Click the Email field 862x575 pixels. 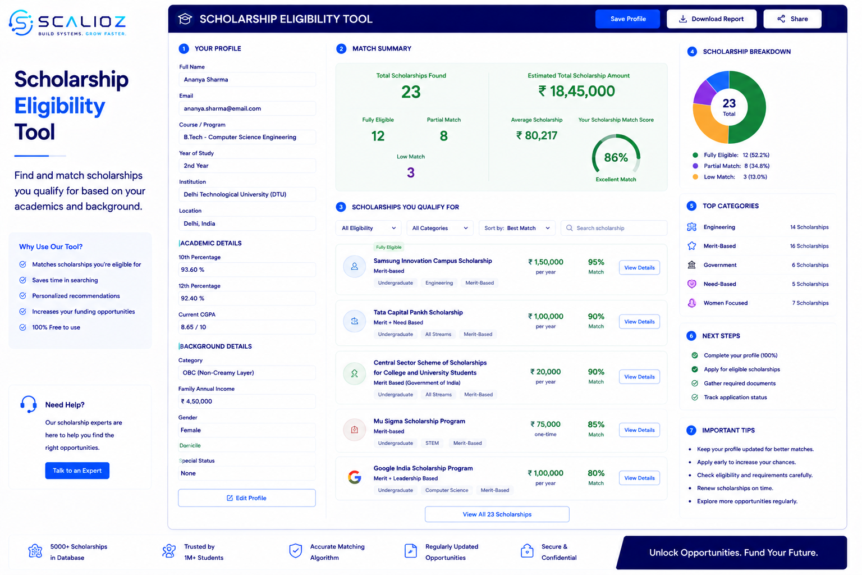(x=247, y=108)
